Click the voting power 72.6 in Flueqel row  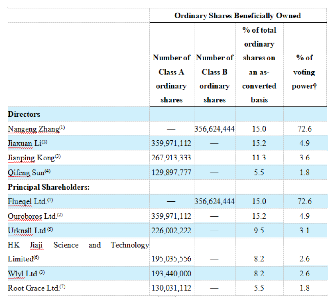pos(304,201)
